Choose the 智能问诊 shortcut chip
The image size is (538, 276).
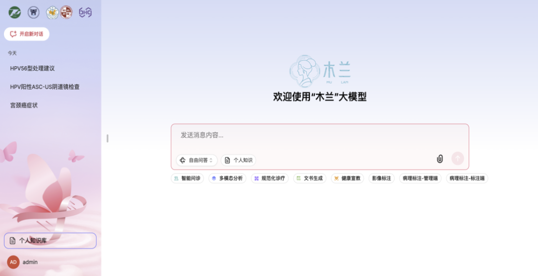click(187, 178)
